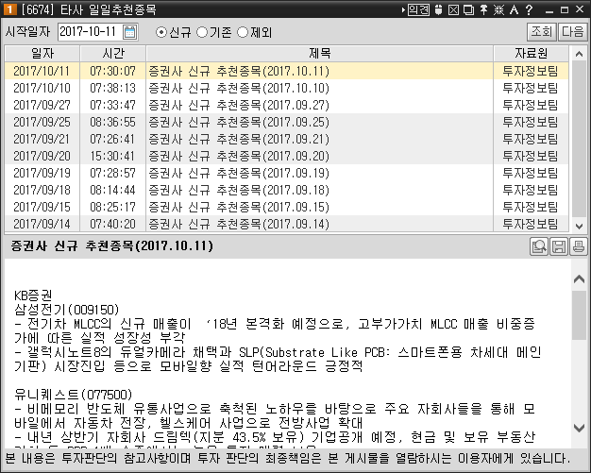Select row 증권사 신규 추천종목(2017.09.25)
Viewport: 591px width, 473px height.
point(286,122)
